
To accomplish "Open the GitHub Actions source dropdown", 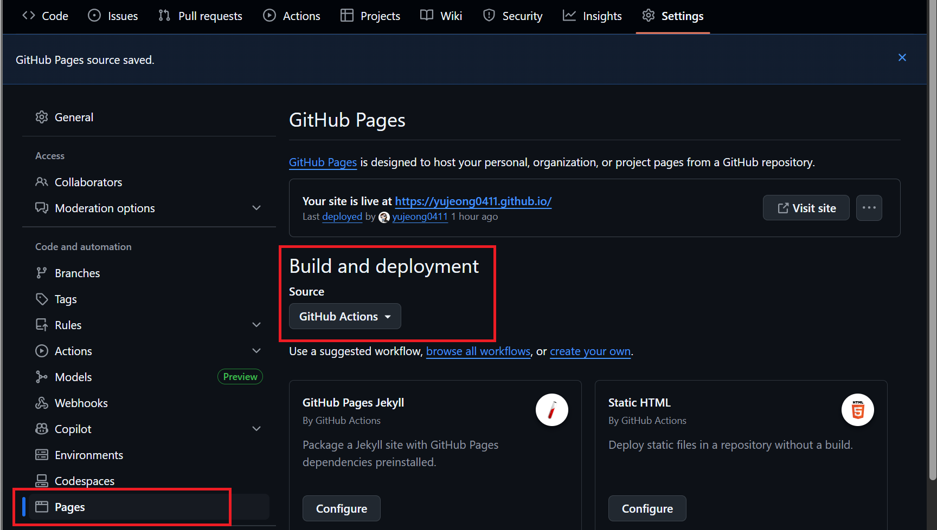I will coord(345,316).
